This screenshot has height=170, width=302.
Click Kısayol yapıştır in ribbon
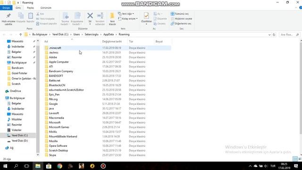pos(46,24)
